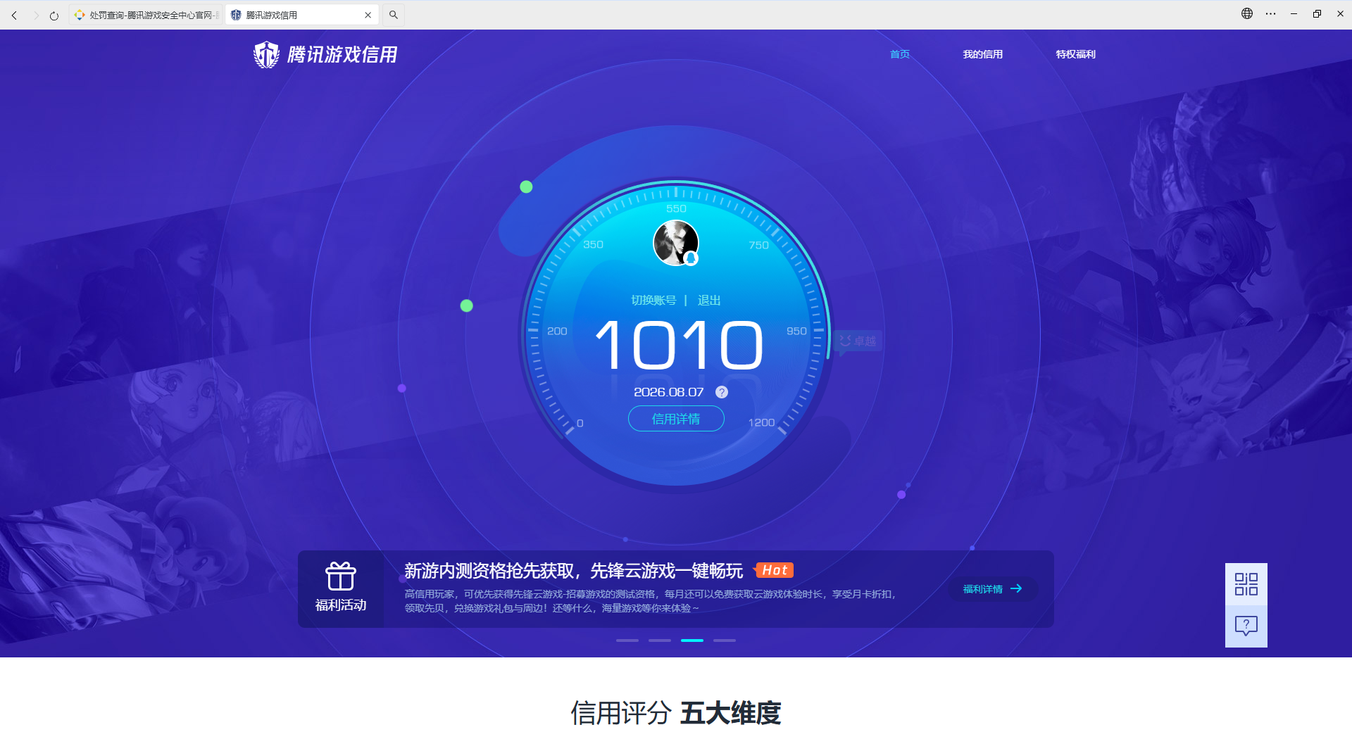Select the active third carousel indicator
Viewport: 1352px width, 732px height.
coord(692,640)
